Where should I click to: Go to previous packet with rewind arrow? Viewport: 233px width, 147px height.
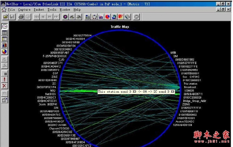43,17
